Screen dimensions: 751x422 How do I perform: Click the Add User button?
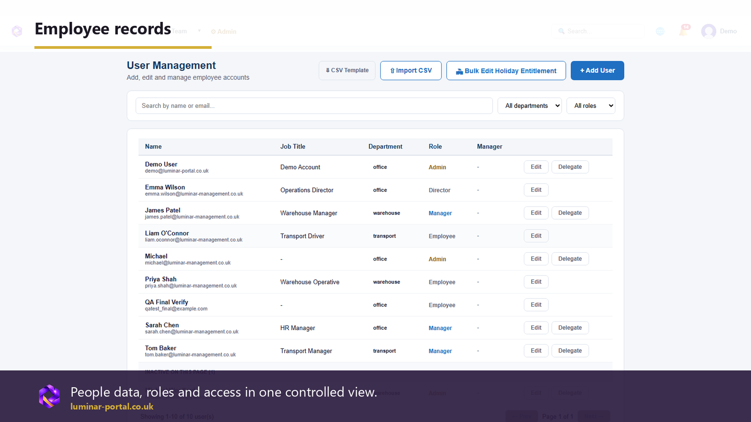(597, 70)
